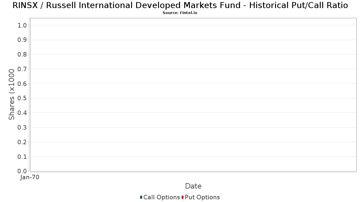This screenshot has width=360, height=202.
Task: Select the 1.0 y-axis tick label
Action: (x=22, y=25)
